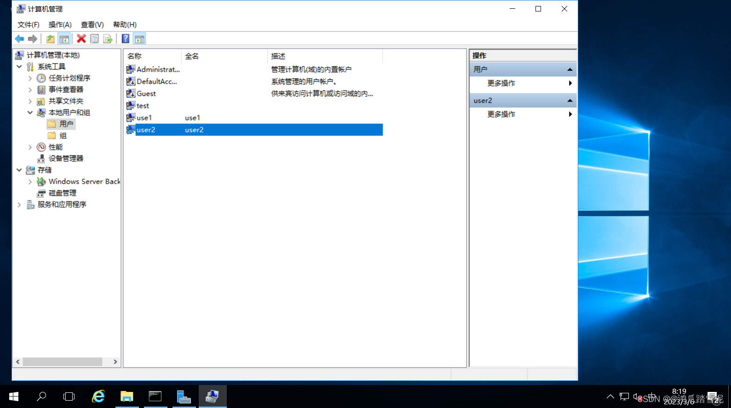Select the use1 full name cell
This screenshot has height=408, width=731.
(x=192, y=118)
